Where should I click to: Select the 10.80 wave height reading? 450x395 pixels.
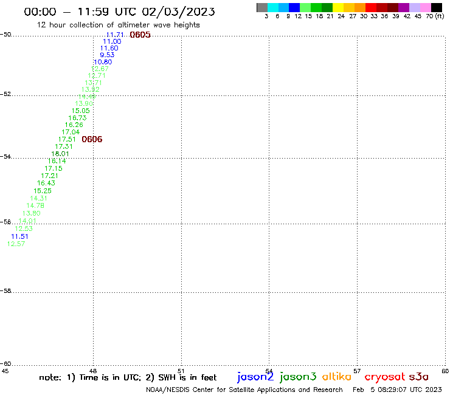coord(103,62)
